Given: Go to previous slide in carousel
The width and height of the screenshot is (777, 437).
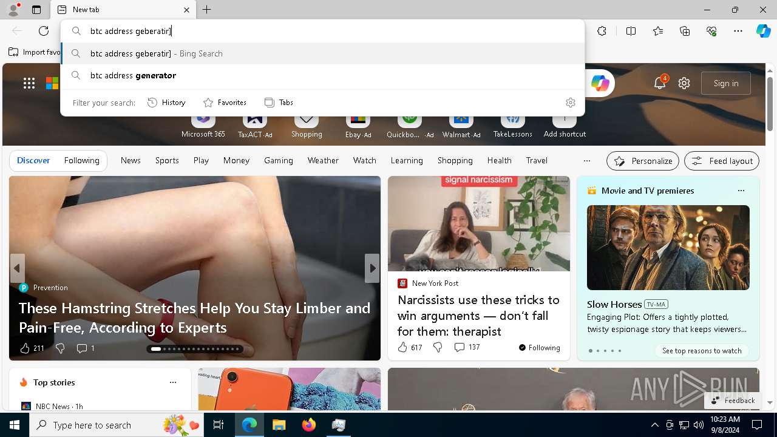Looking at the screenshot, I should (17, 268).
